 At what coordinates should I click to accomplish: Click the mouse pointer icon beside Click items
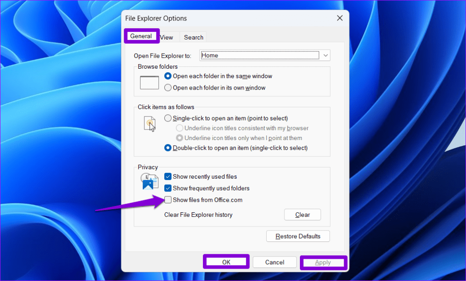(x=149, y=124)
